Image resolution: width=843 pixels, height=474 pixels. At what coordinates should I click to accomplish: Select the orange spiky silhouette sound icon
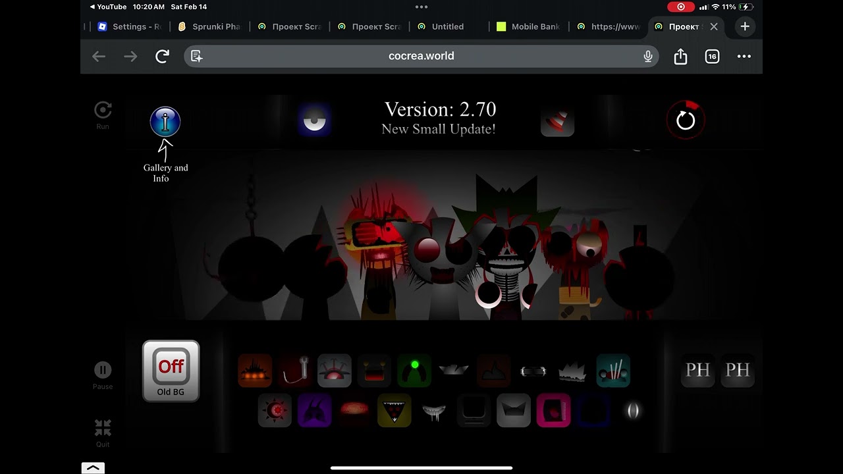click(x=255, y=371)
